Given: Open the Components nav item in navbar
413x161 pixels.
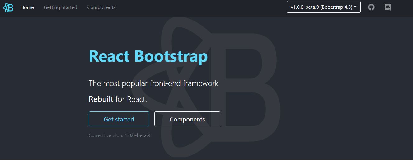Looking at the screenshot, I should click(x=101, y=7).
